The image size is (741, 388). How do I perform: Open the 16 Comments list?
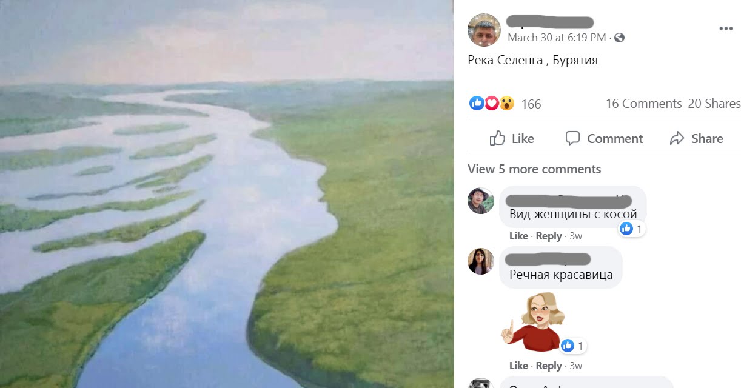tap(643, 104)
